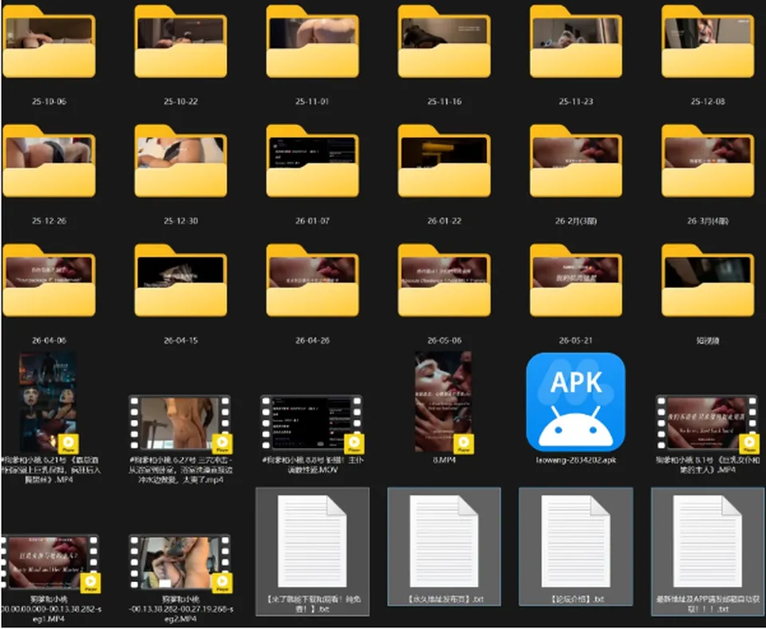Screen dimensions: 766x629
Task: Open the folder icon labeled 26-01-07
Action: pyautogui.click(x=313, y=161)
